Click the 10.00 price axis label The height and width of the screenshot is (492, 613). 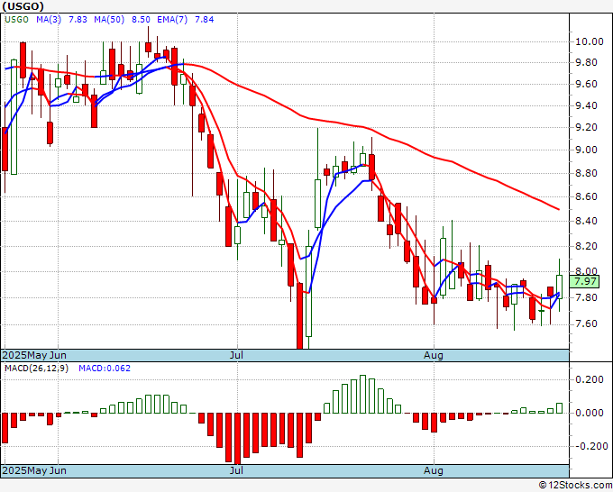(589, 41)
